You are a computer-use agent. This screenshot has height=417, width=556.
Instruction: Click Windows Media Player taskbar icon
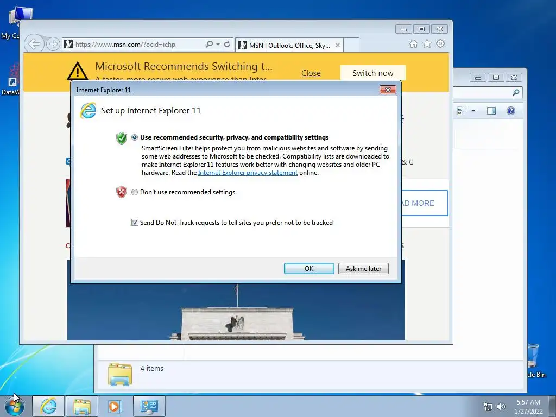click(x=115, y=406)
